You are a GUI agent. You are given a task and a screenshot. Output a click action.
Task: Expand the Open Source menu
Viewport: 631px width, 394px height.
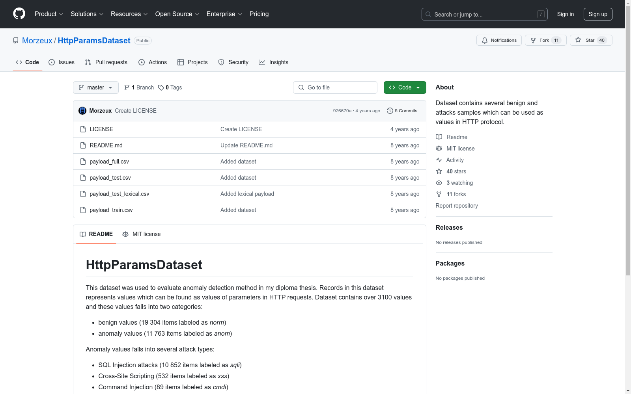coord(177,14)
